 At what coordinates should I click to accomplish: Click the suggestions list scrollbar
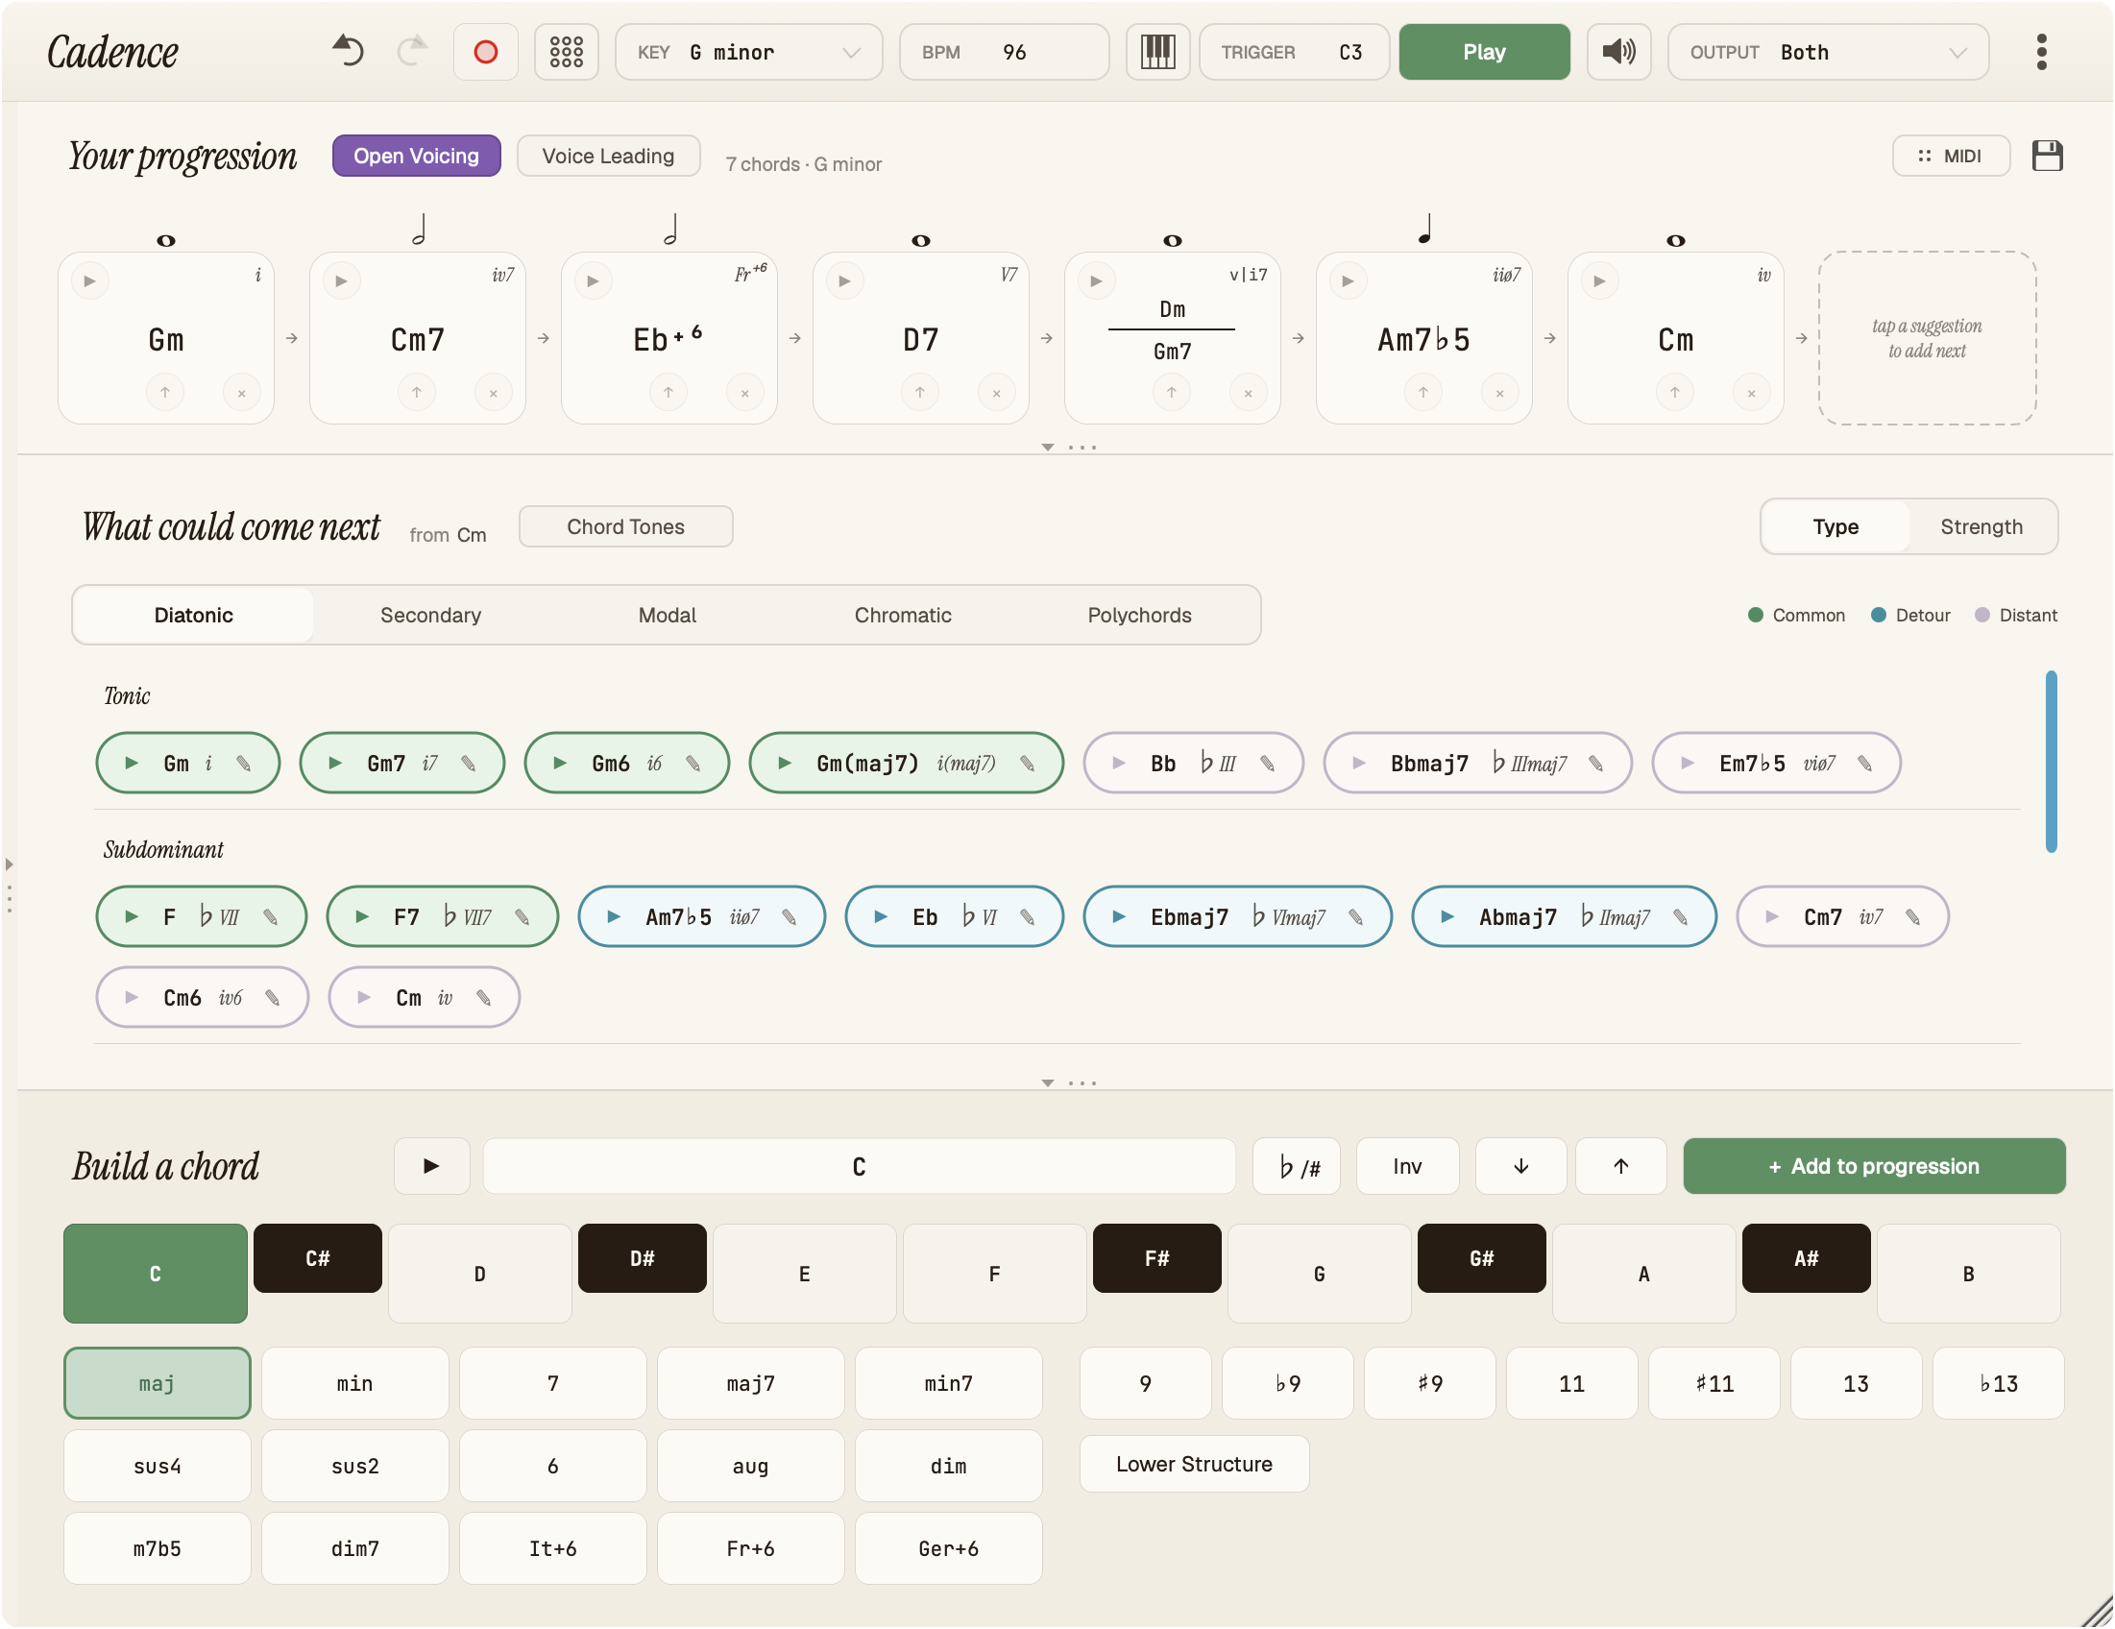(x=2051, y=762)
